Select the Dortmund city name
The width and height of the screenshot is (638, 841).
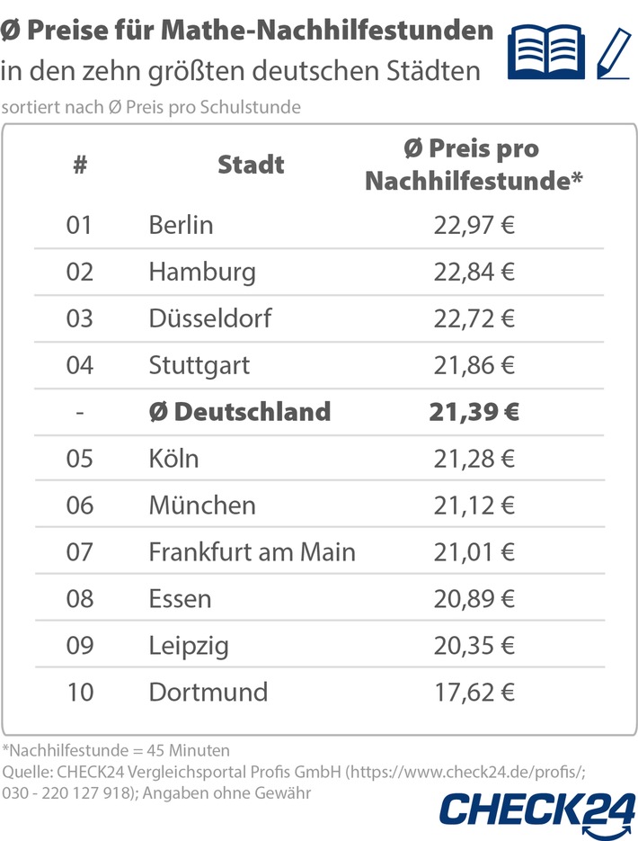point(208,692)
